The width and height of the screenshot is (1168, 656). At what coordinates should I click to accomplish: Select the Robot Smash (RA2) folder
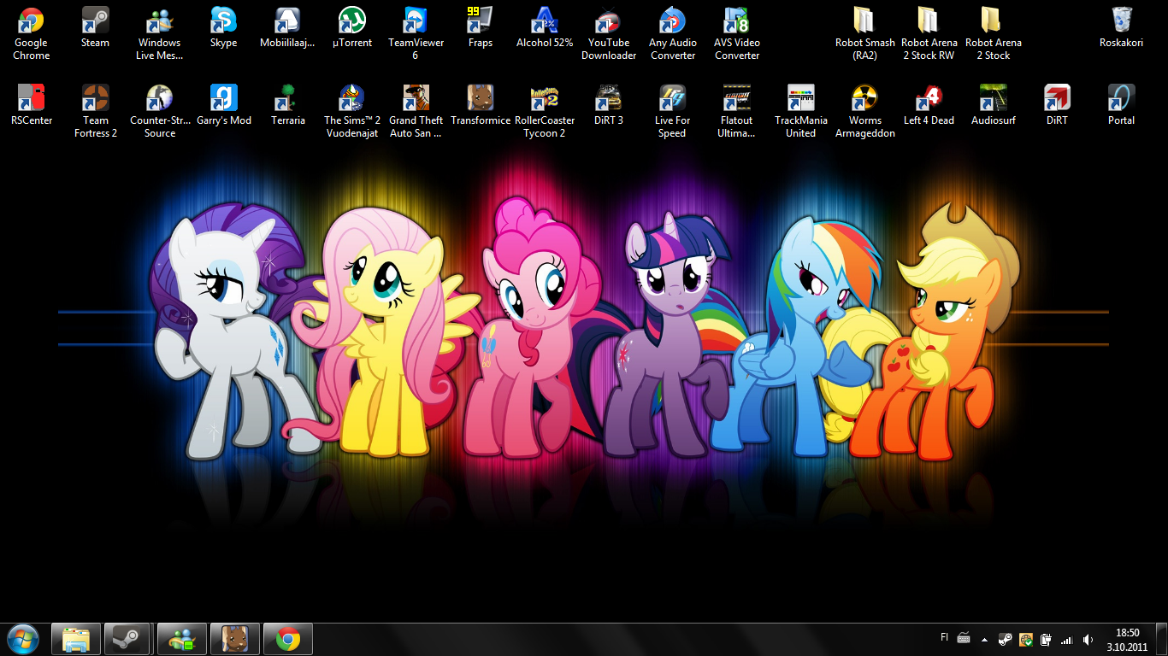click(x=865, y=34)
